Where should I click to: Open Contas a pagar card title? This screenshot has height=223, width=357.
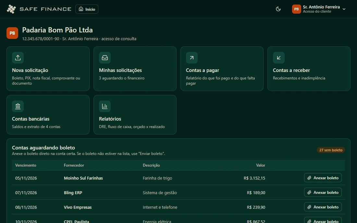point(203,70)
